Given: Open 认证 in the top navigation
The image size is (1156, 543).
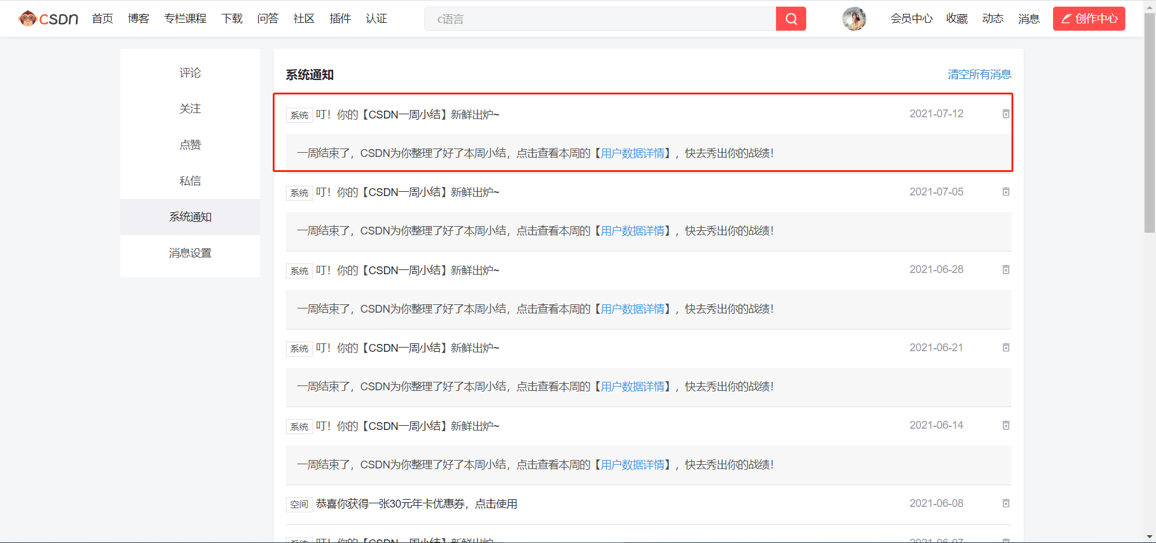Looking at the screenshot, I should point(376,19).
